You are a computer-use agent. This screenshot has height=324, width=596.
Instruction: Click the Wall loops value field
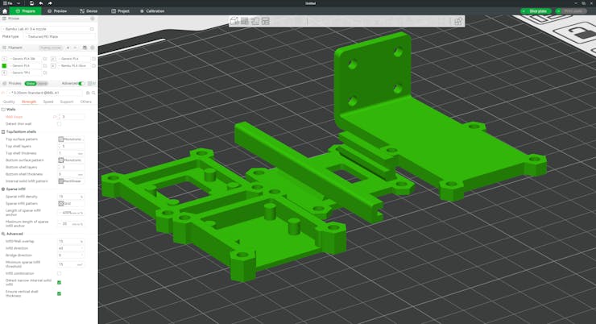coord(72,117)
